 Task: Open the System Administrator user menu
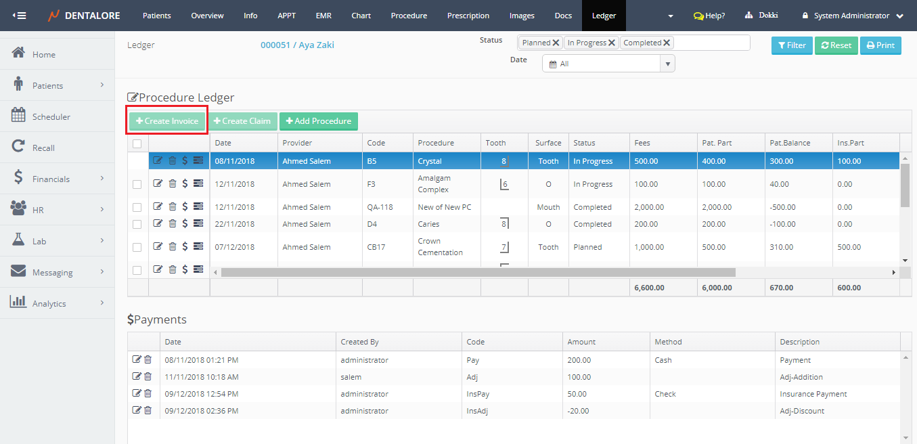[852, 16]
